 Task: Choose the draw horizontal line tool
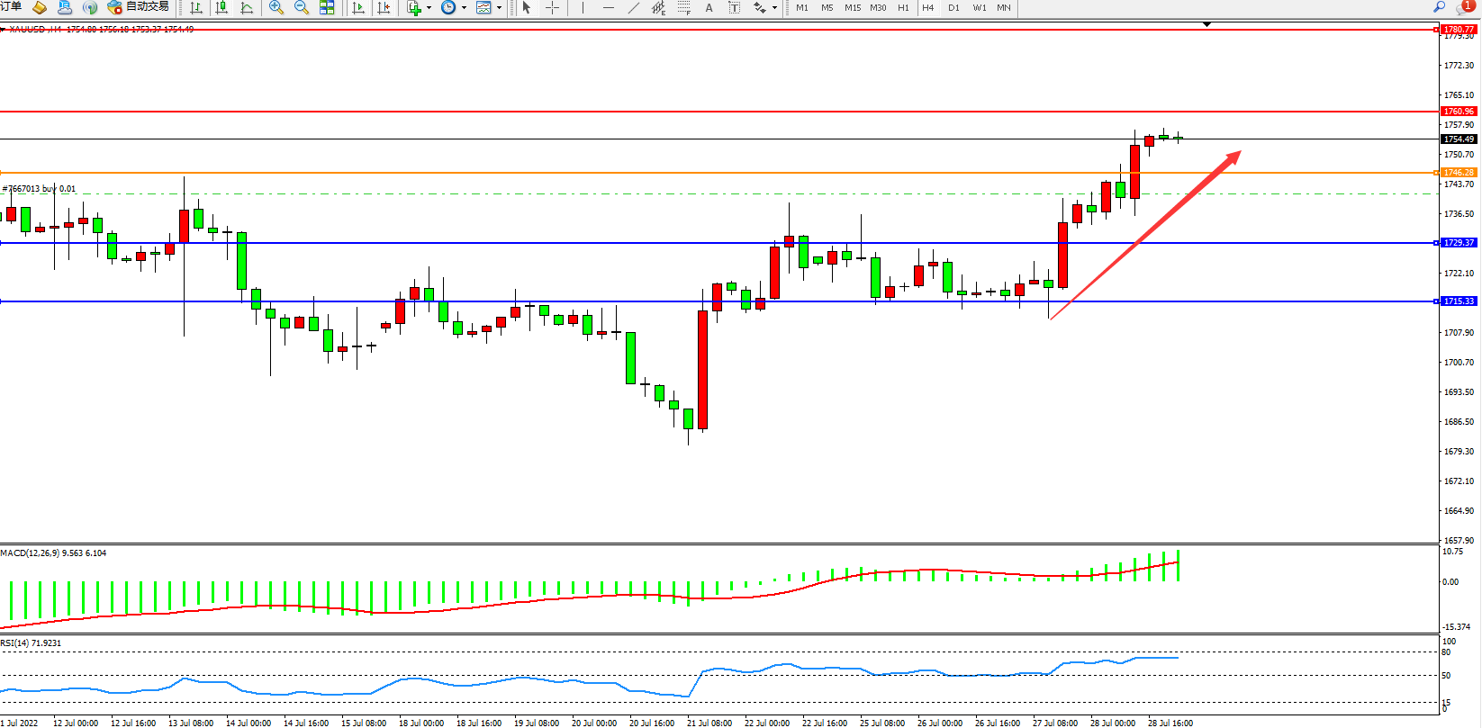tap(609, 7)
